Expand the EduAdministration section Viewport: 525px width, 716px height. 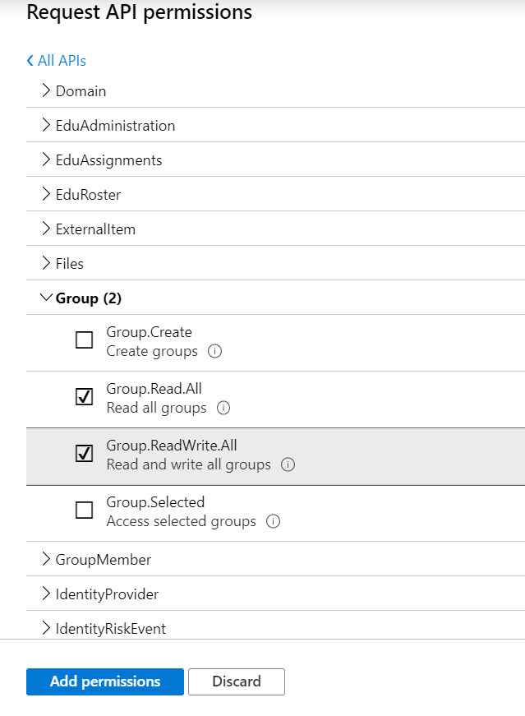[276, 125]
